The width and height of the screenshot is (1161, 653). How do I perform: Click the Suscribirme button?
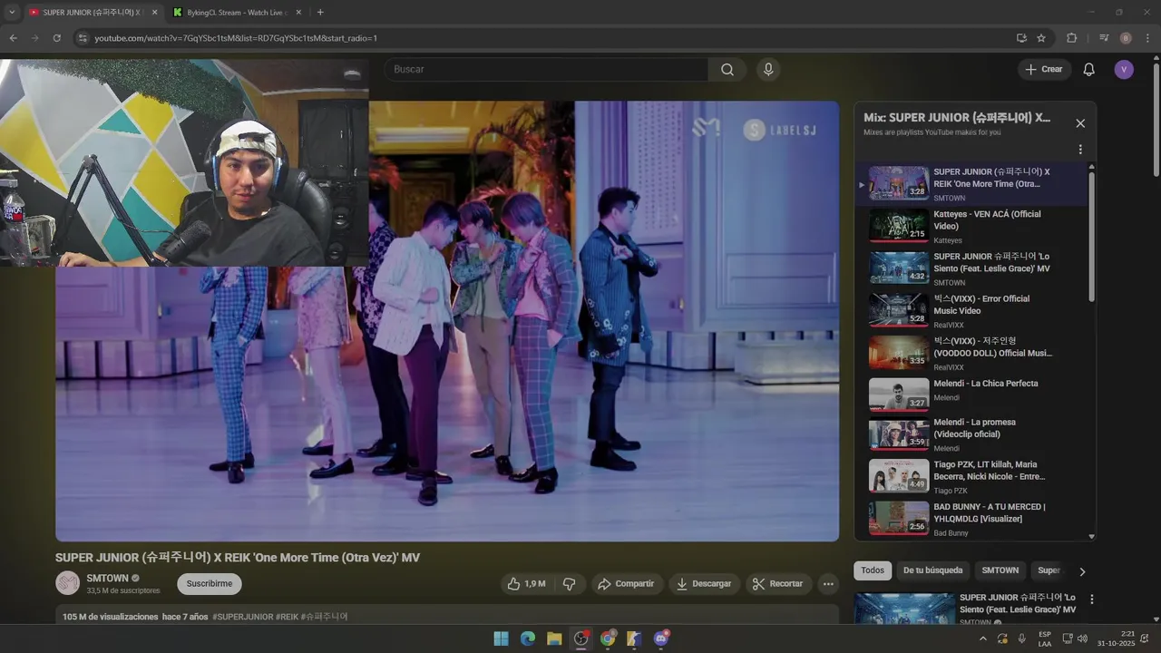click(x=210, y=584)
